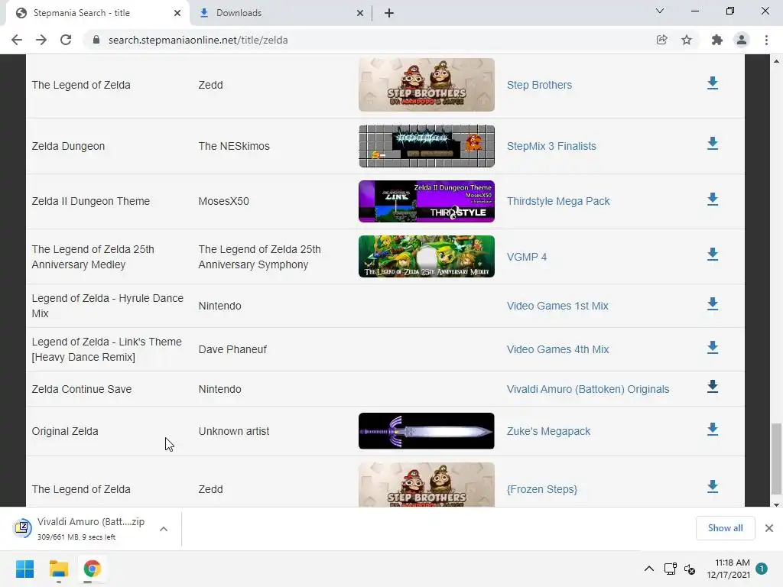Close the Downloads tab

[360, 13]
